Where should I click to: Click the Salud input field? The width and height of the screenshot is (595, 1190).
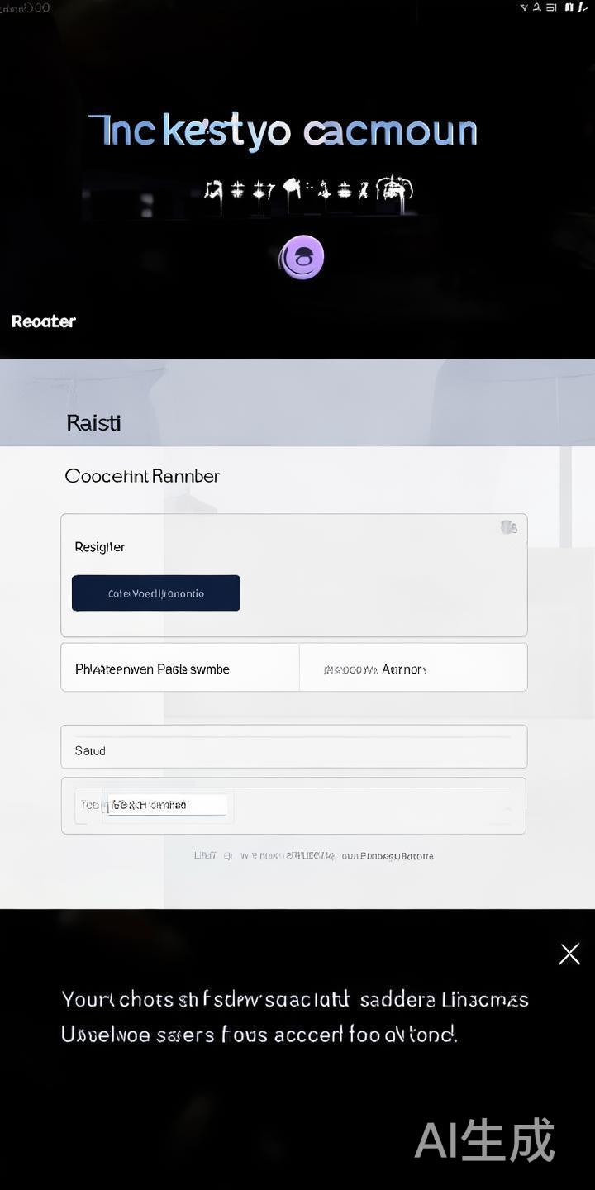pyautogui.click(x=293, y=750)
